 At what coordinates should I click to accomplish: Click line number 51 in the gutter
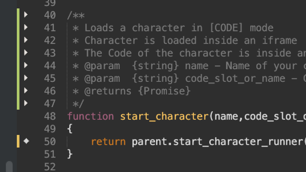tap(50, 154)
